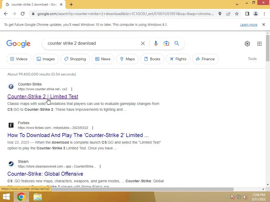This screenshot has height=202, width=270.
Task: Toggle Chrome side panel
Action: (247, 14)
